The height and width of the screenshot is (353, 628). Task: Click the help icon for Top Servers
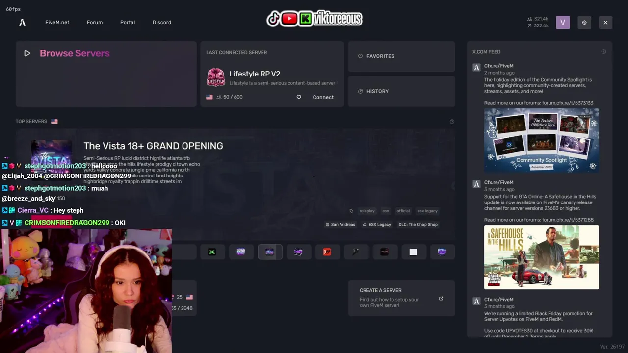tap(452, 122)
